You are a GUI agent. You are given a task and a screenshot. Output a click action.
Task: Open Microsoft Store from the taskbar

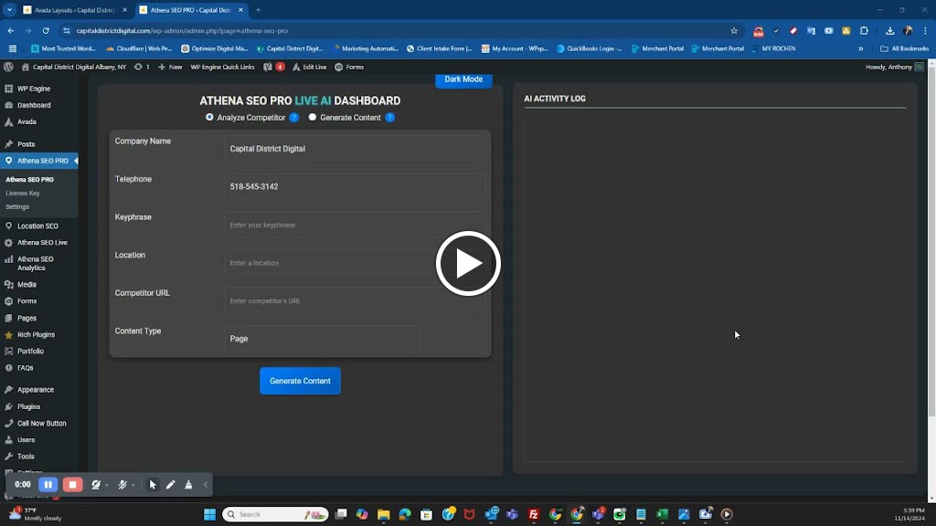[x=426, y=514]
